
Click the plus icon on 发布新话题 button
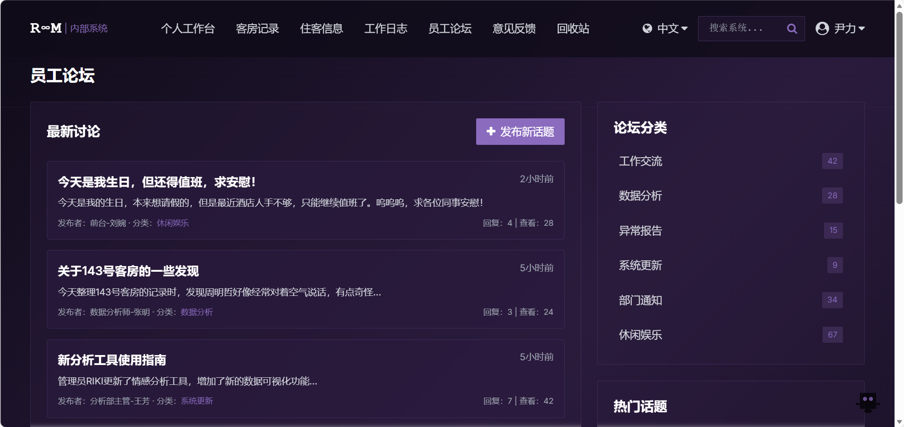[490, 132]
